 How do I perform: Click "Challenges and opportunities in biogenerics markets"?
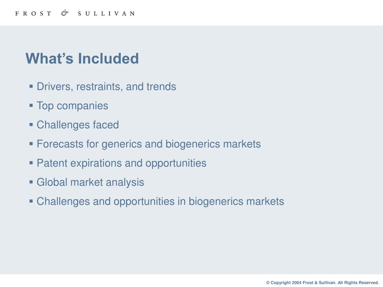pos(160,201)
